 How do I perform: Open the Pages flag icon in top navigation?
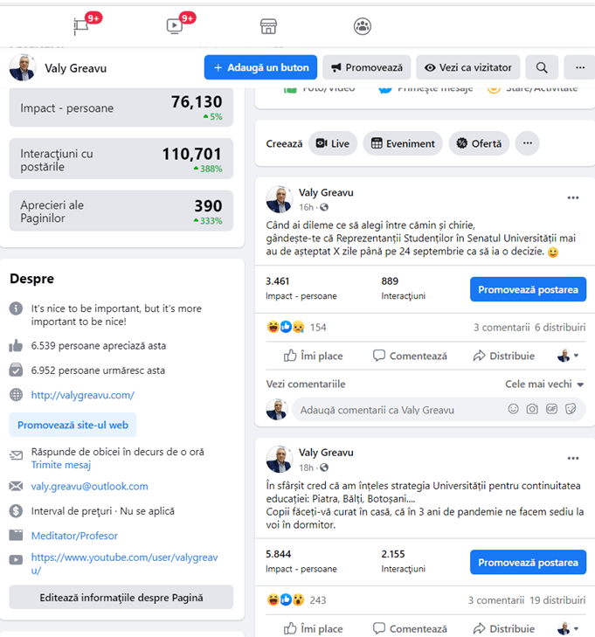click(x=81, y=26)
